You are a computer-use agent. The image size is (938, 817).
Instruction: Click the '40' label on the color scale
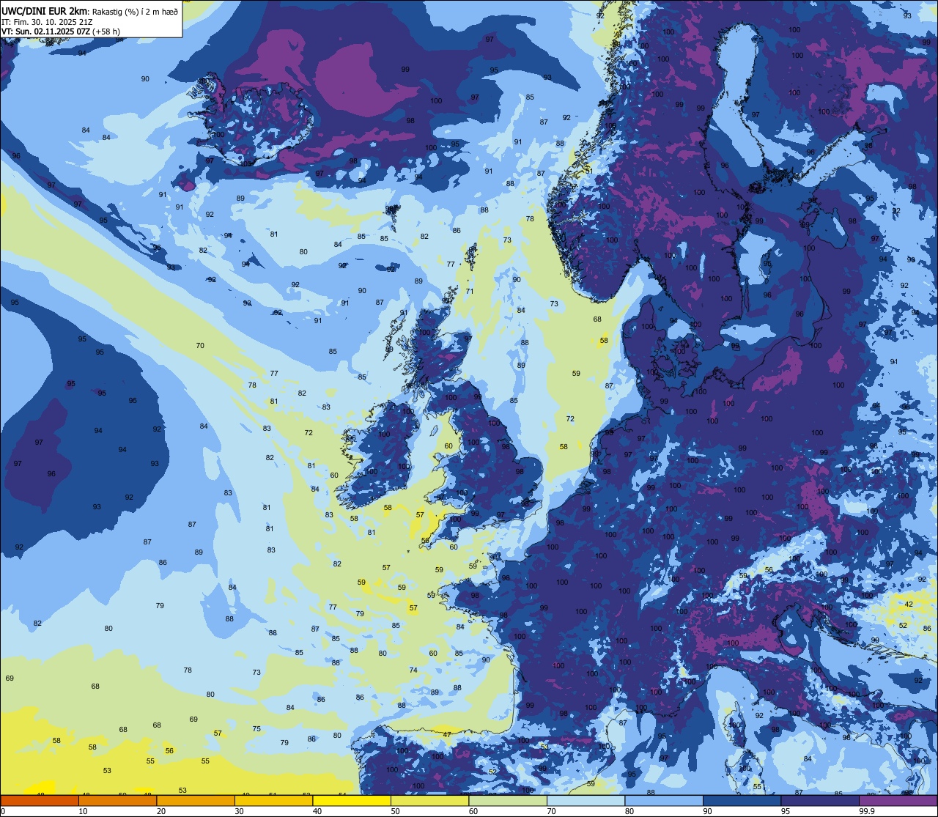pyautogui.click(x=317, y=811)
